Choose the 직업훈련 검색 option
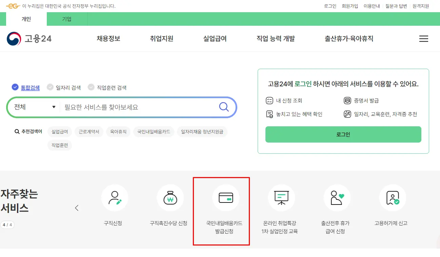Screen dimensions: 440x257 tap(91, 87)
